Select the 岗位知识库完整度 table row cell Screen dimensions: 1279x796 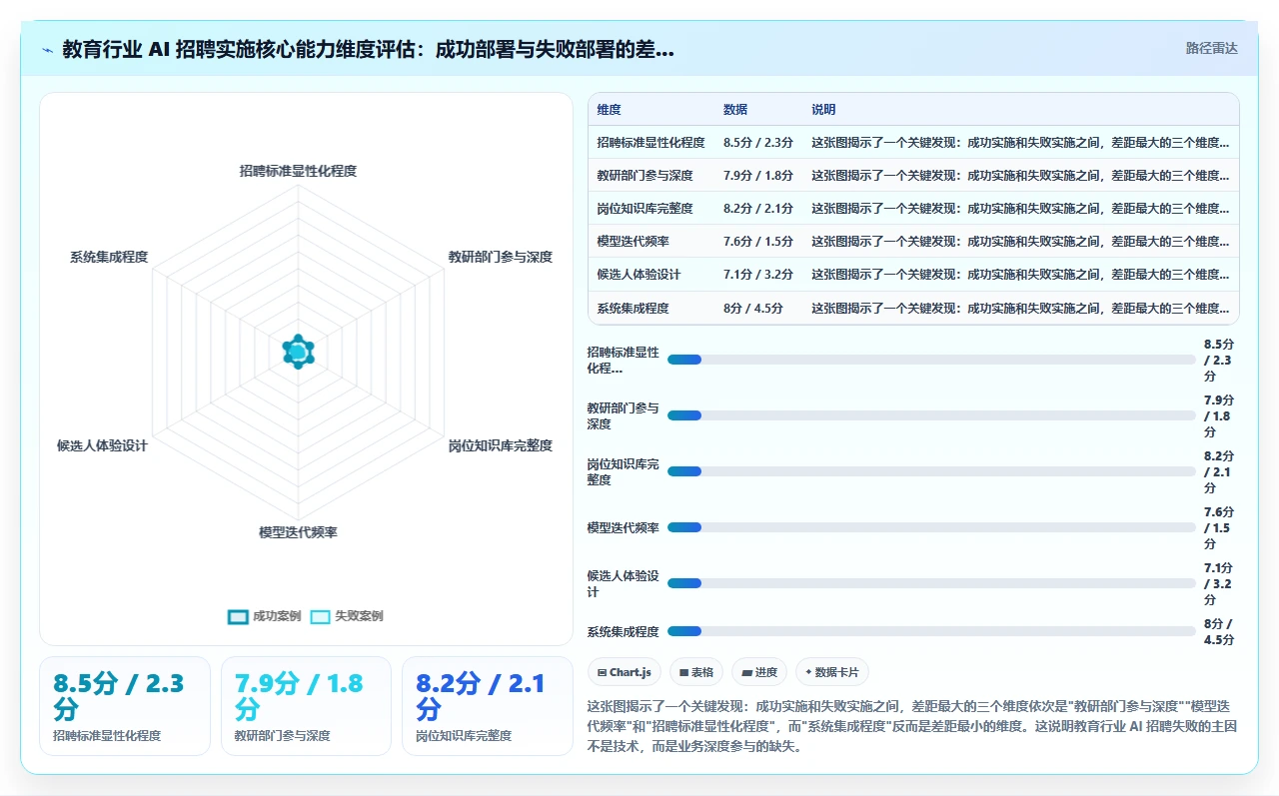coord(650,209)
